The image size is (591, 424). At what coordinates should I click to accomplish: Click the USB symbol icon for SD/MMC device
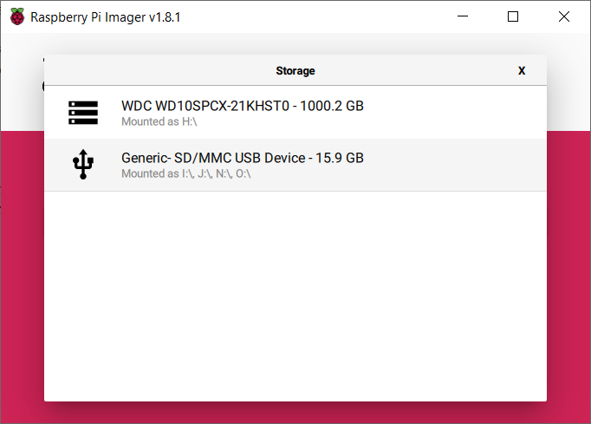[83, 164]
